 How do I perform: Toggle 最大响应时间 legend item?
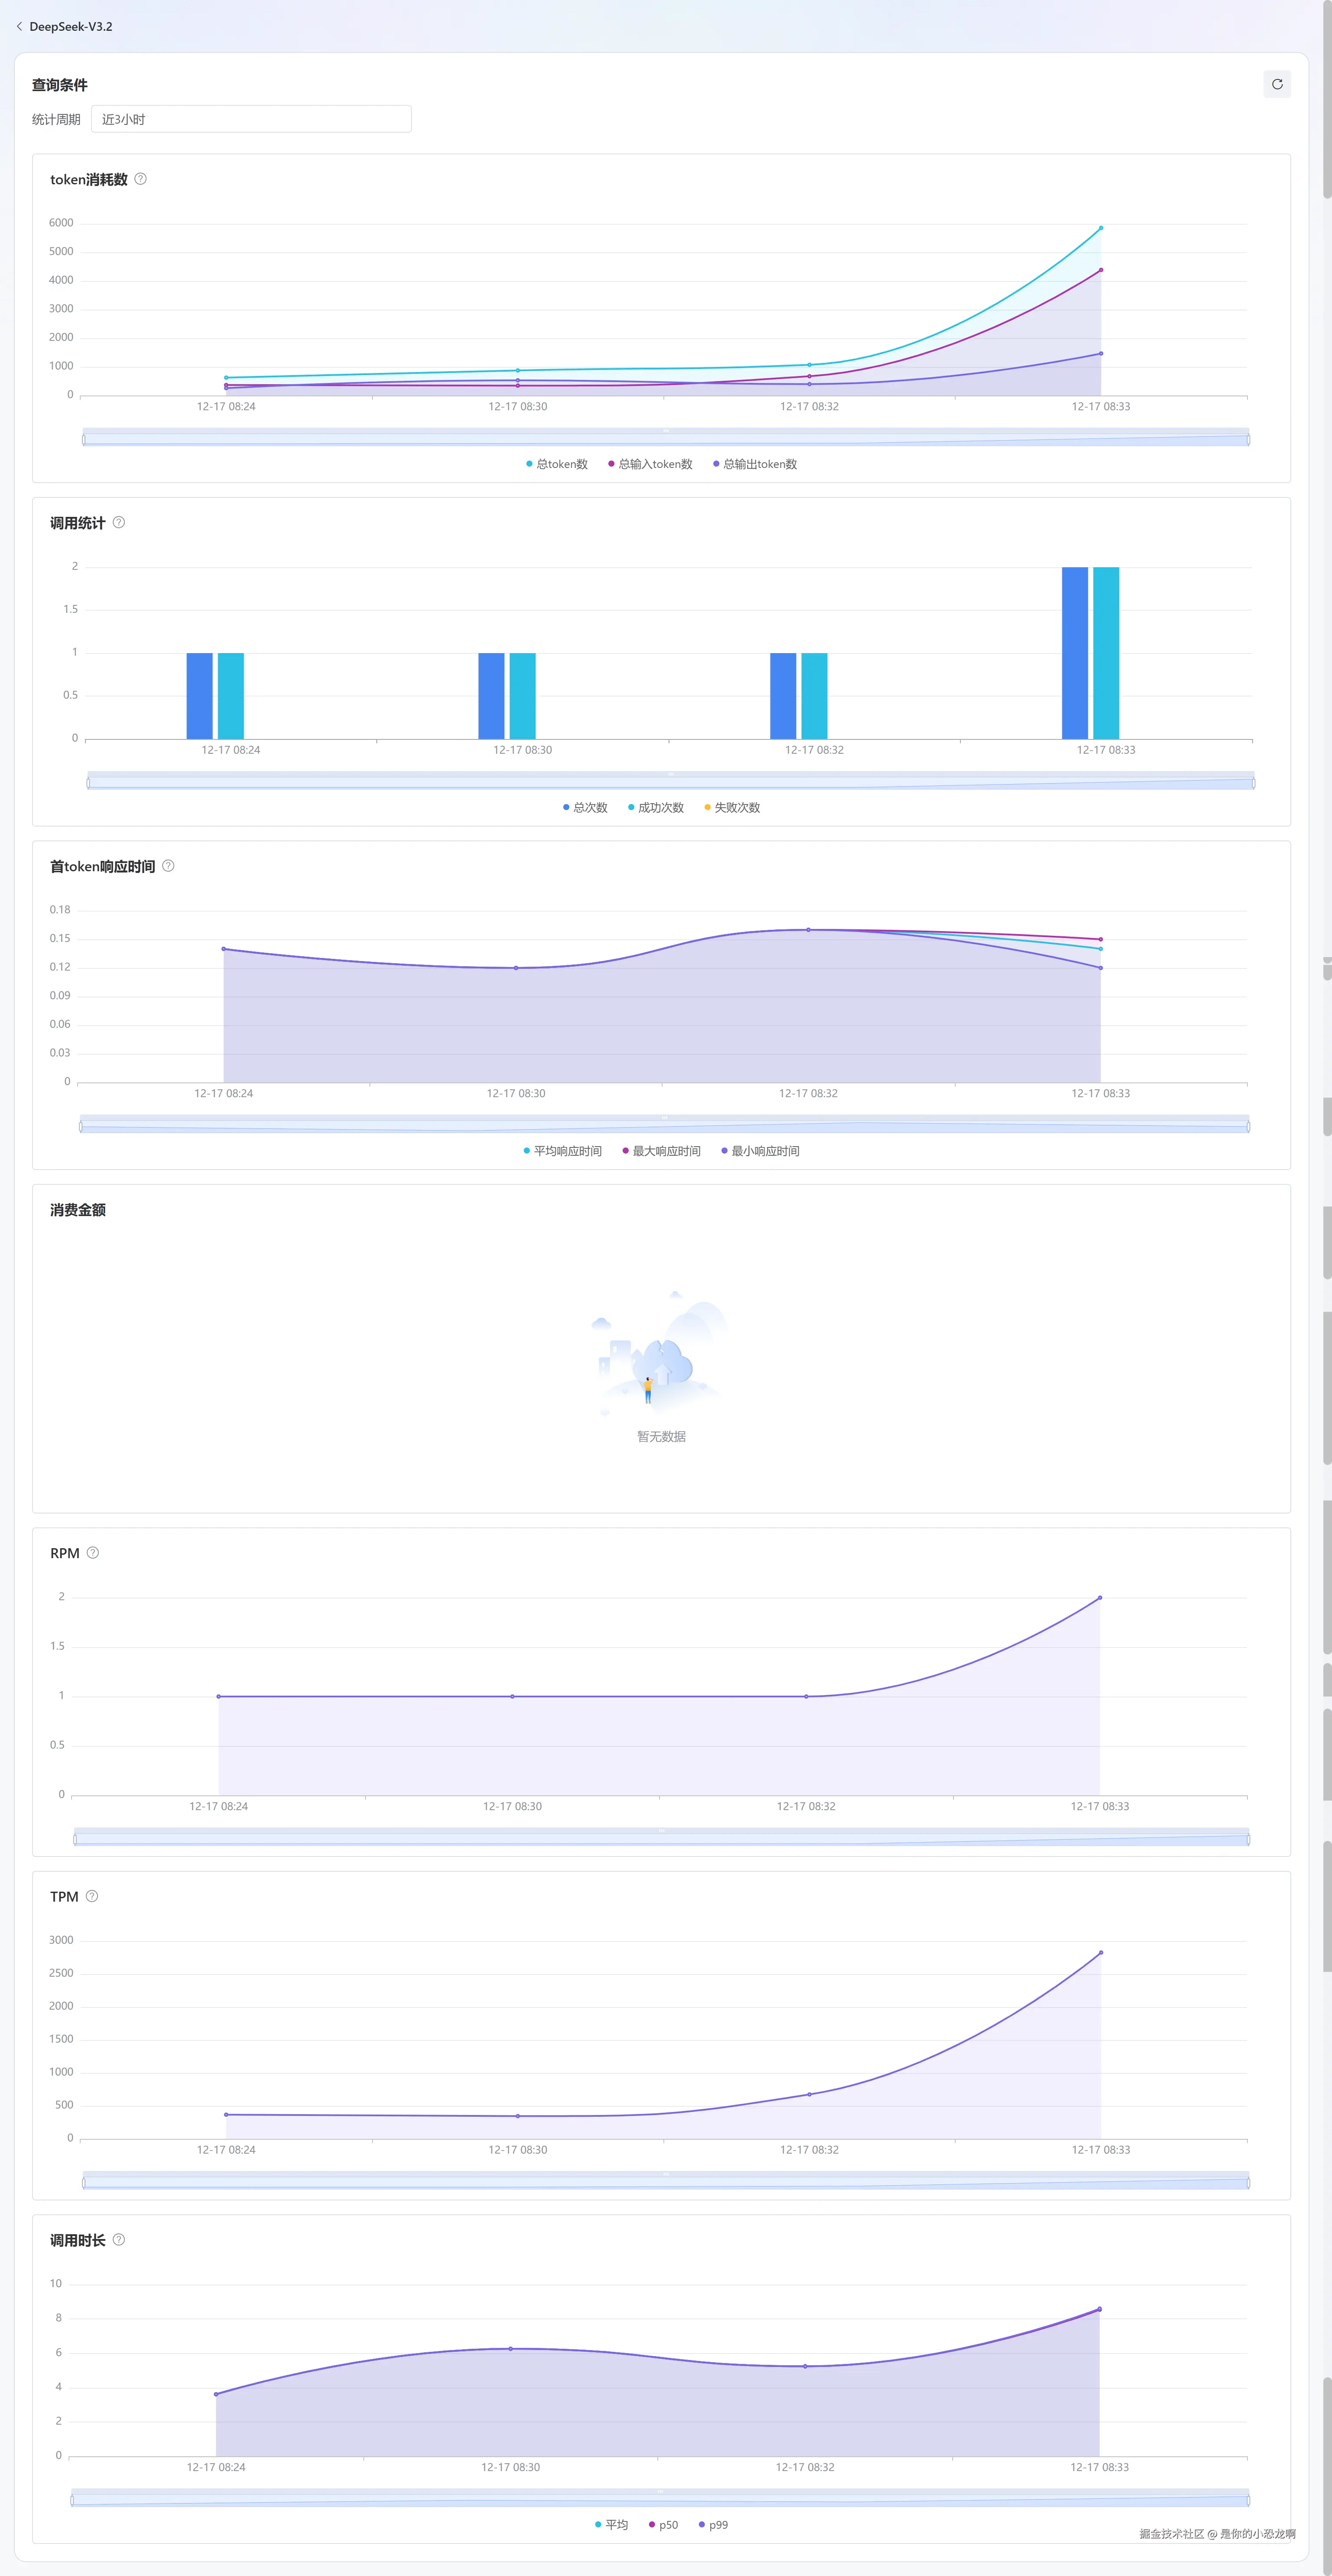click(662, 1151)
